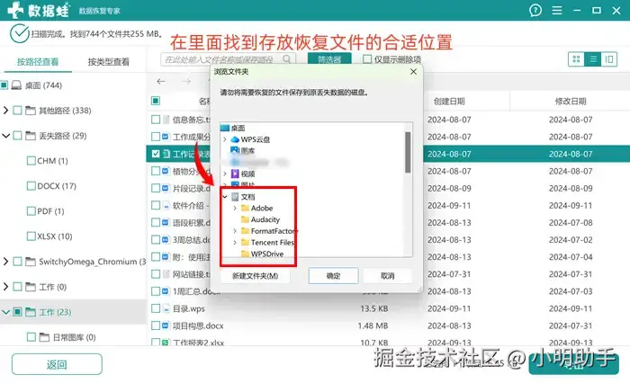The image size is (630, 383).
Task: Click 取消 button in dialog
Action: pyautogui.click(x=387, y=276)
